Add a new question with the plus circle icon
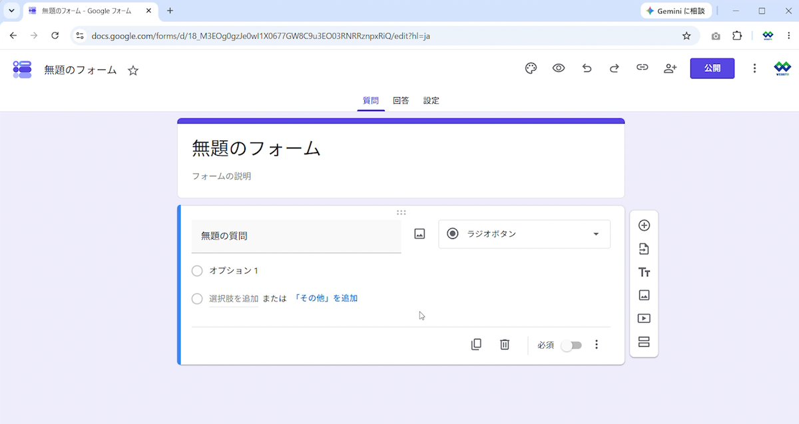This screenshot has width=799, height=424. [x=644, y=226]
